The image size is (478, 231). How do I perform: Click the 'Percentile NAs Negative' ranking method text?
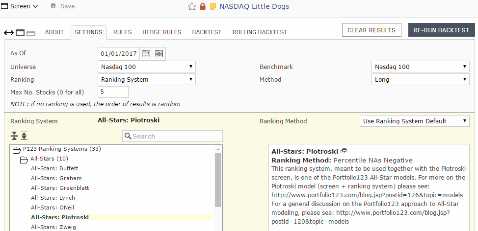point(373,160)
